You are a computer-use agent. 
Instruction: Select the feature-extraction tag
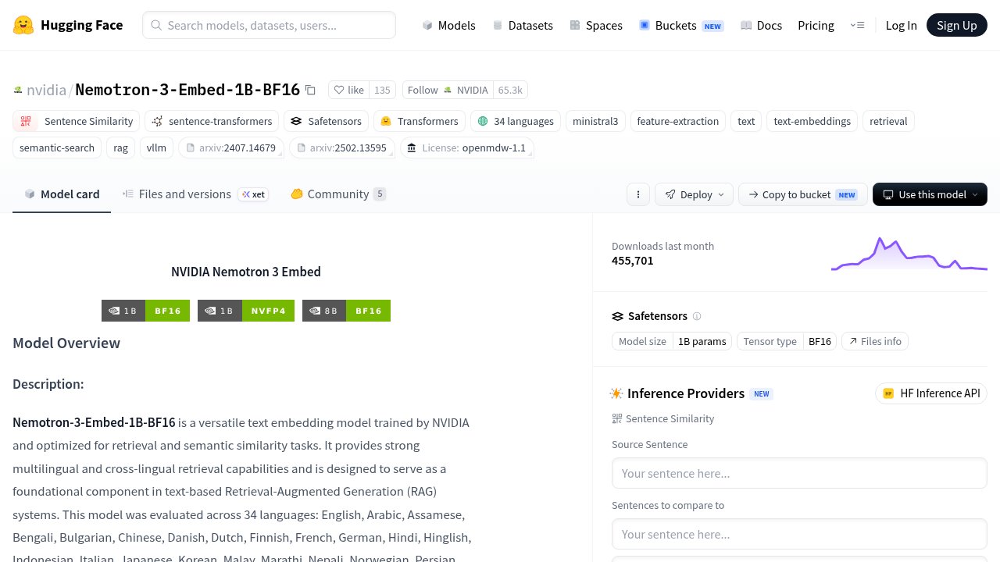tap(678, 121)
